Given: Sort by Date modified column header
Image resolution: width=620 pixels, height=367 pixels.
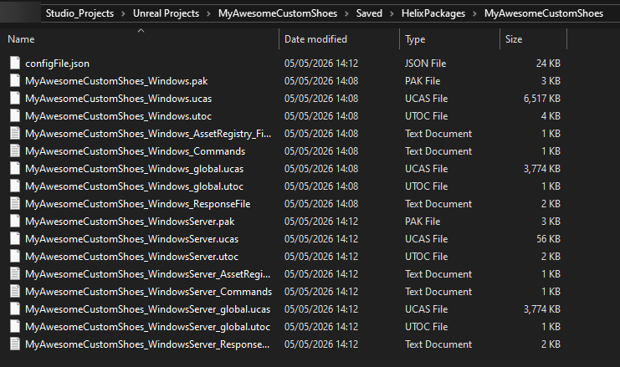Looking at the screenshot, I should point(339,39).
